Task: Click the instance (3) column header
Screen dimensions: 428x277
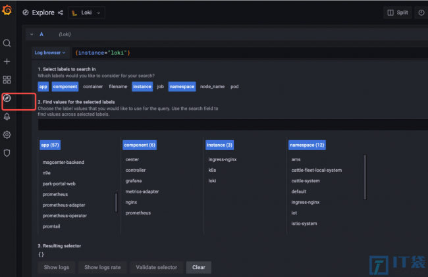Action: click(x=219, y=145)
